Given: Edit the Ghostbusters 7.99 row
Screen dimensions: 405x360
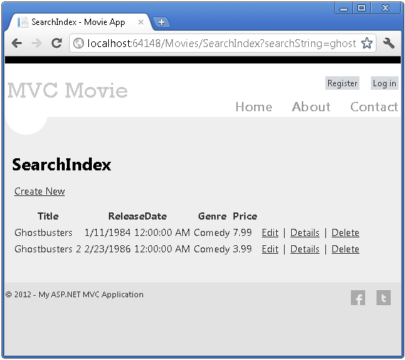Looking at the screenshot, I should pyautogui.click(x=270, y=233).
